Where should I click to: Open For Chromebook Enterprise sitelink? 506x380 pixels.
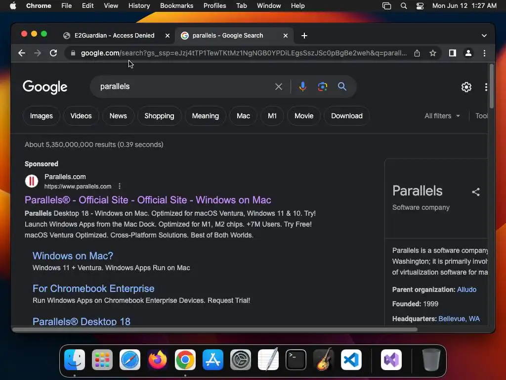click(x=93, y=288)
